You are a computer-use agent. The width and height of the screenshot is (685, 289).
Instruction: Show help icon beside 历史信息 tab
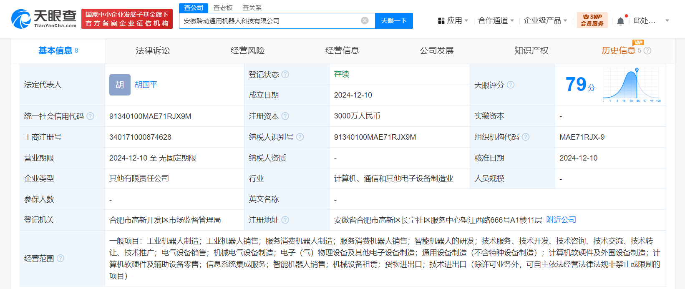[647, 51]
